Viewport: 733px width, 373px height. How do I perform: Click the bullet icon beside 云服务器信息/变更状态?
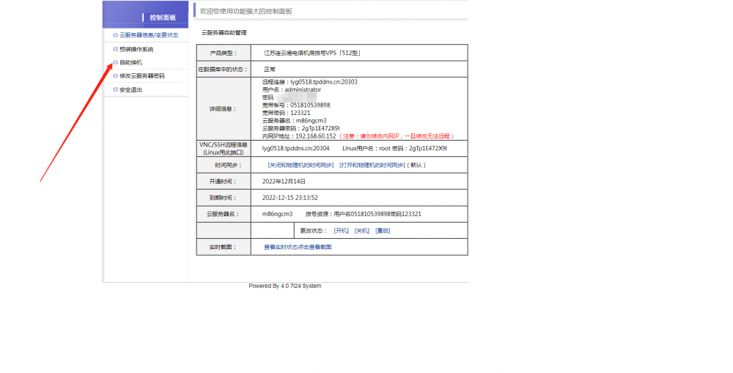click(116, 35)
